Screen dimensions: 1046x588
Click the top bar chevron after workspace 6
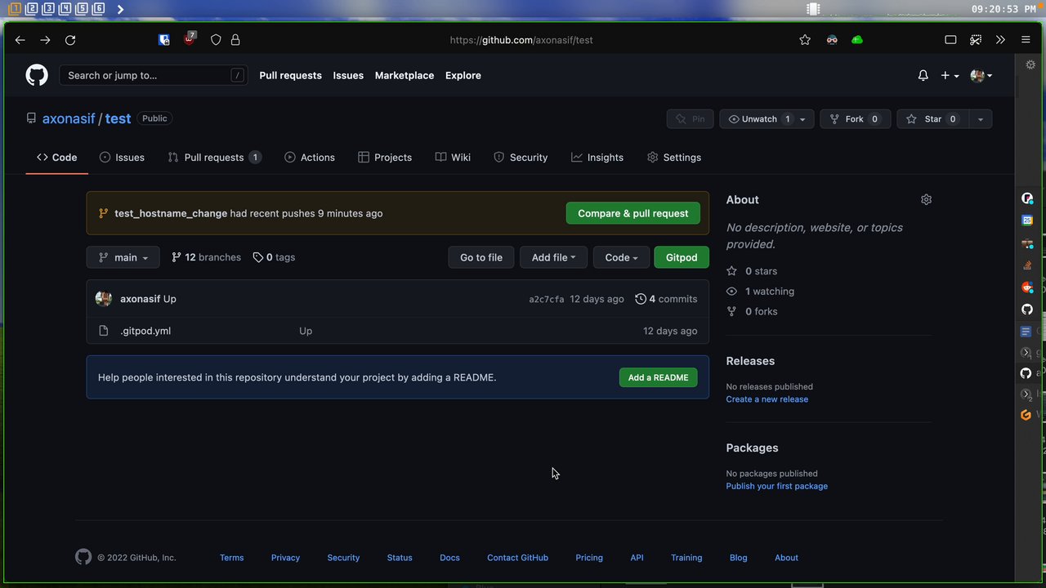tap(120, 9)
